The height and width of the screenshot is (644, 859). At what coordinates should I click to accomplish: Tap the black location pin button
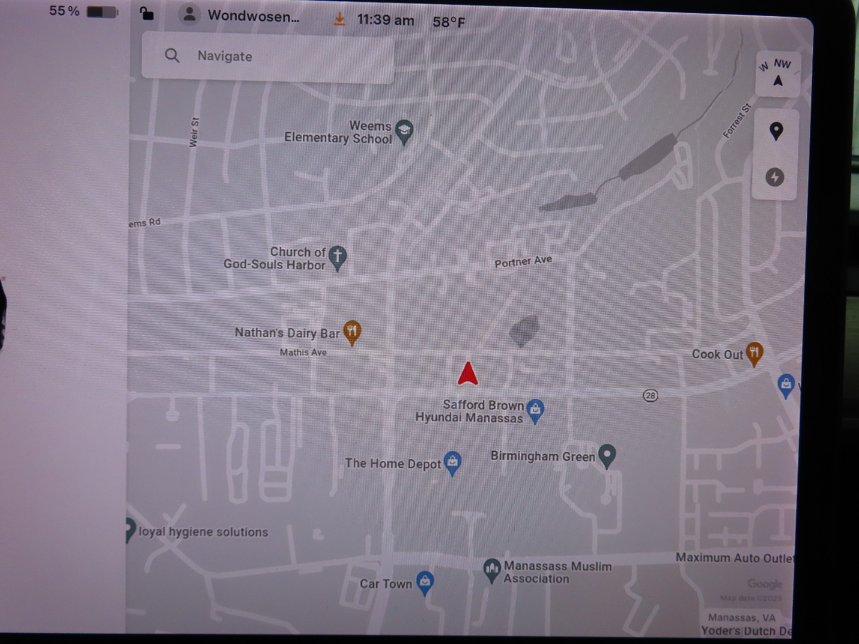(x=775, y=131)
